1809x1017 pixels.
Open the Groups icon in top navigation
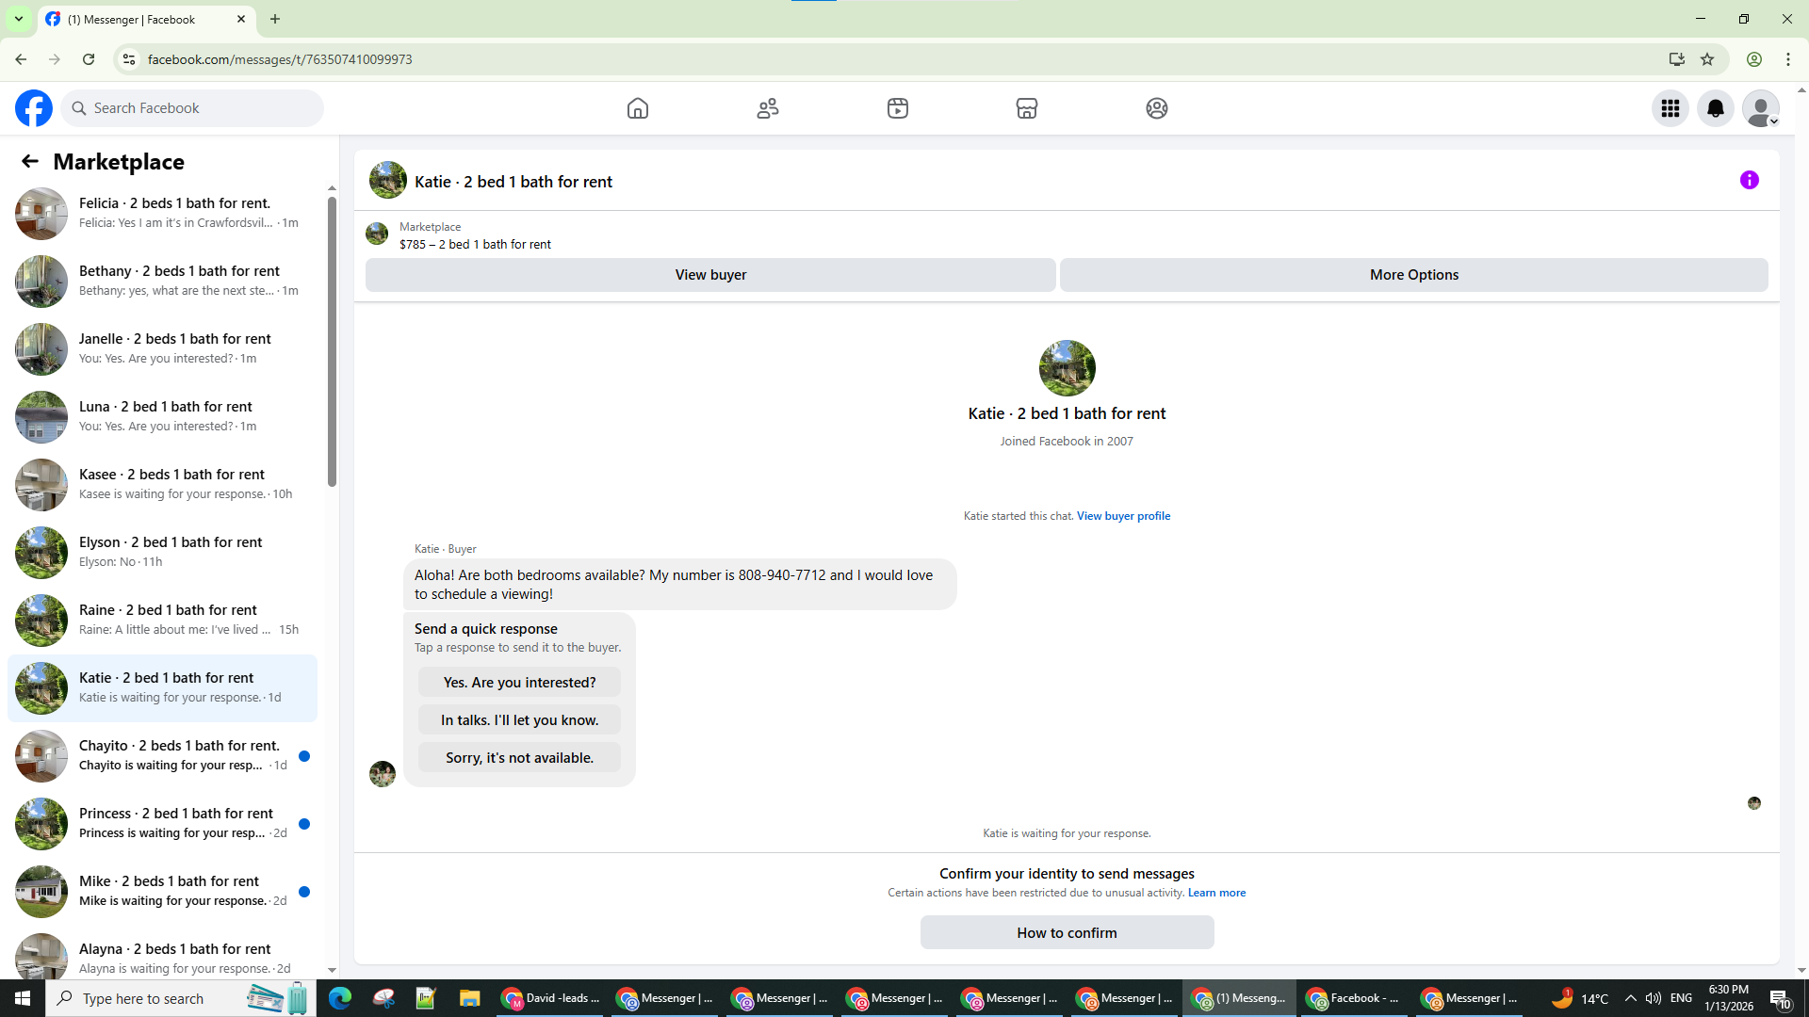[1157, 108]
